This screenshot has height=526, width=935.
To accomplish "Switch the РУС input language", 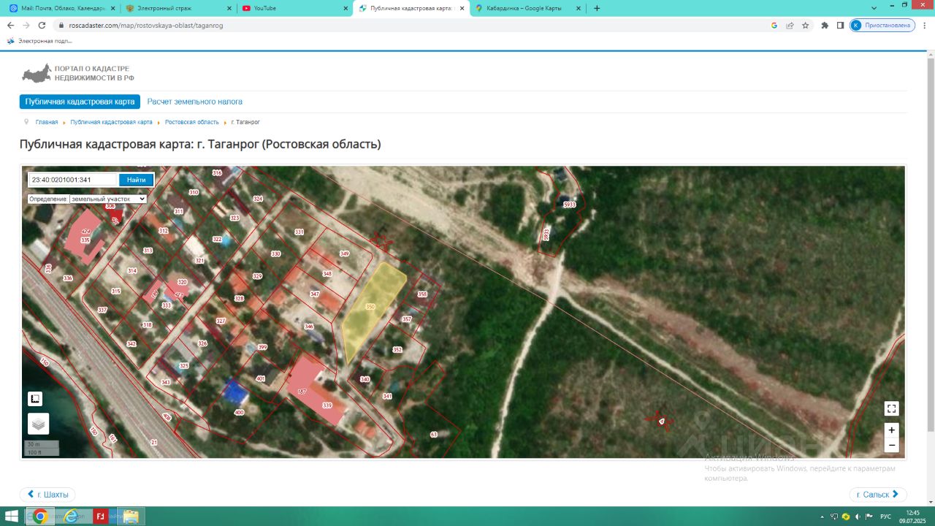I will tap(885, 517).
